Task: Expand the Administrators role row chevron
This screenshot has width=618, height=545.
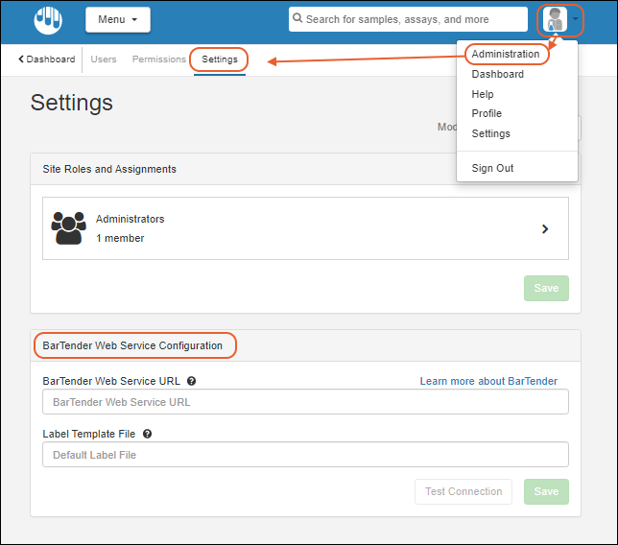Action: pos(545,228)
